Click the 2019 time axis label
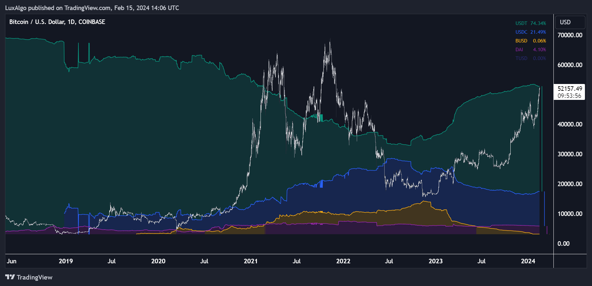The width and height of the screenshot is (592, 286). tap(66, 261)
